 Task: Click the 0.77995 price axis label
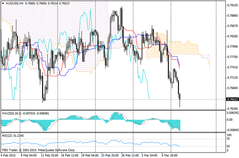point(233,46)
